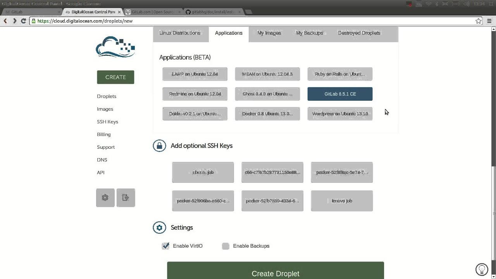
Task: Close the DigitalOcean Control Panel tab
Action: pyautogui.click(x=119, y=12)
